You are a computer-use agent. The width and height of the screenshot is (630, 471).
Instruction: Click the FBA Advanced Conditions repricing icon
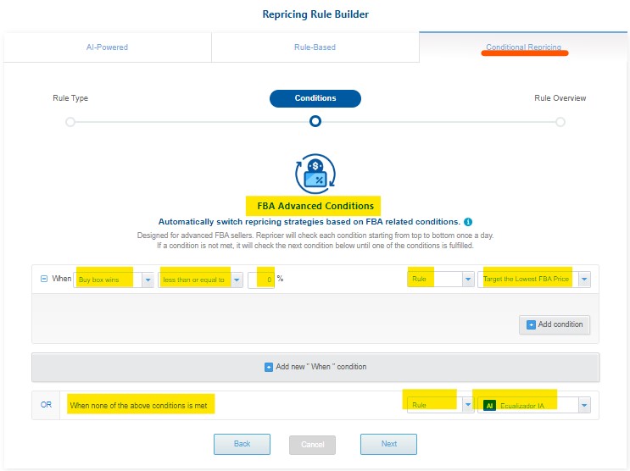coord(315,174)
